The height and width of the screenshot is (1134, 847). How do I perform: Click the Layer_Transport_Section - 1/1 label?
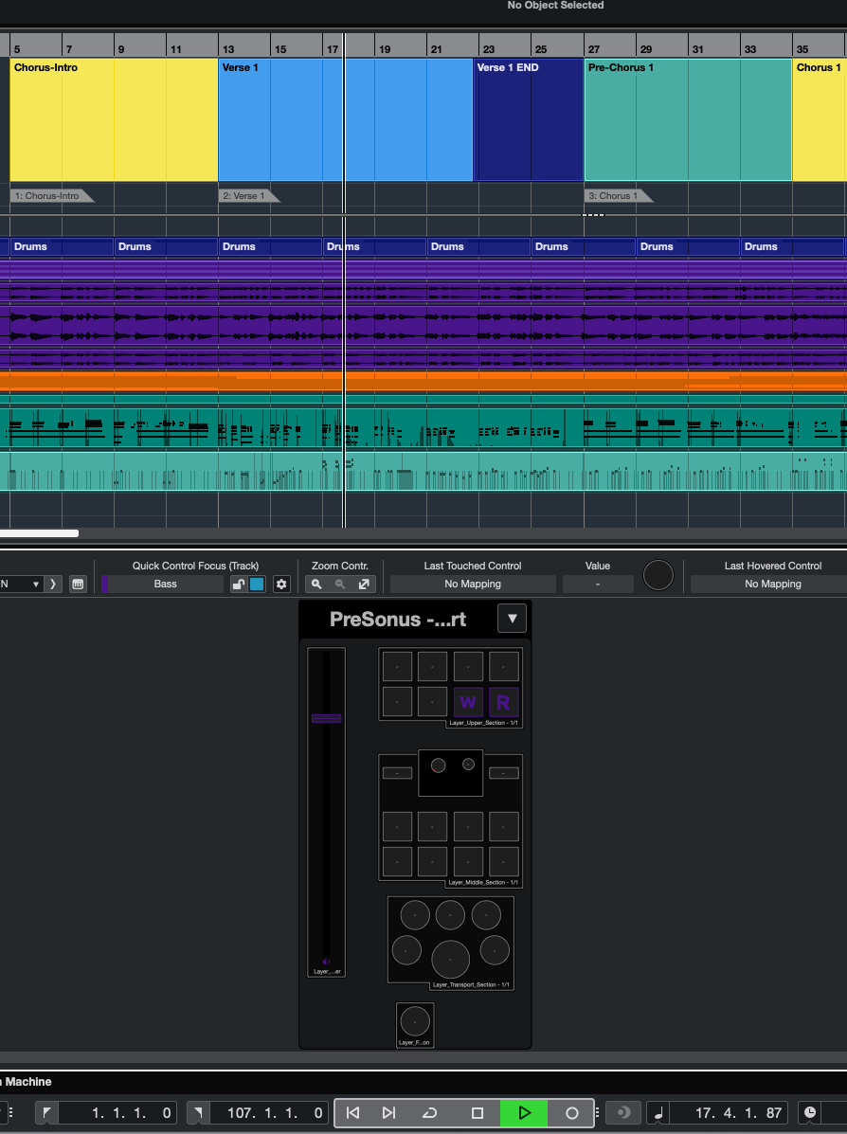(471, 984)
